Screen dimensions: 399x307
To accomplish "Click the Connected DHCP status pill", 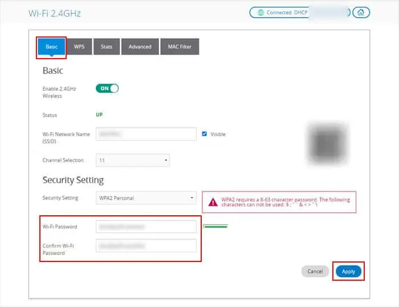I will [x=299, y=13].
